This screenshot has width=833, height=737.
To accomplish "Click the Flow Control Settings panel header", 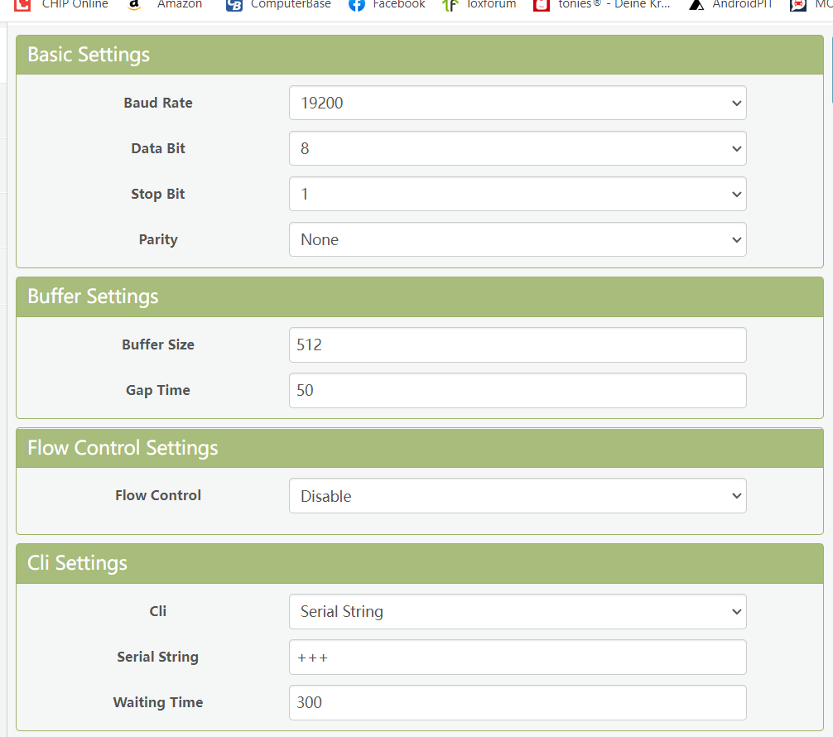I will pyautogui.click(x=420, y=448).
